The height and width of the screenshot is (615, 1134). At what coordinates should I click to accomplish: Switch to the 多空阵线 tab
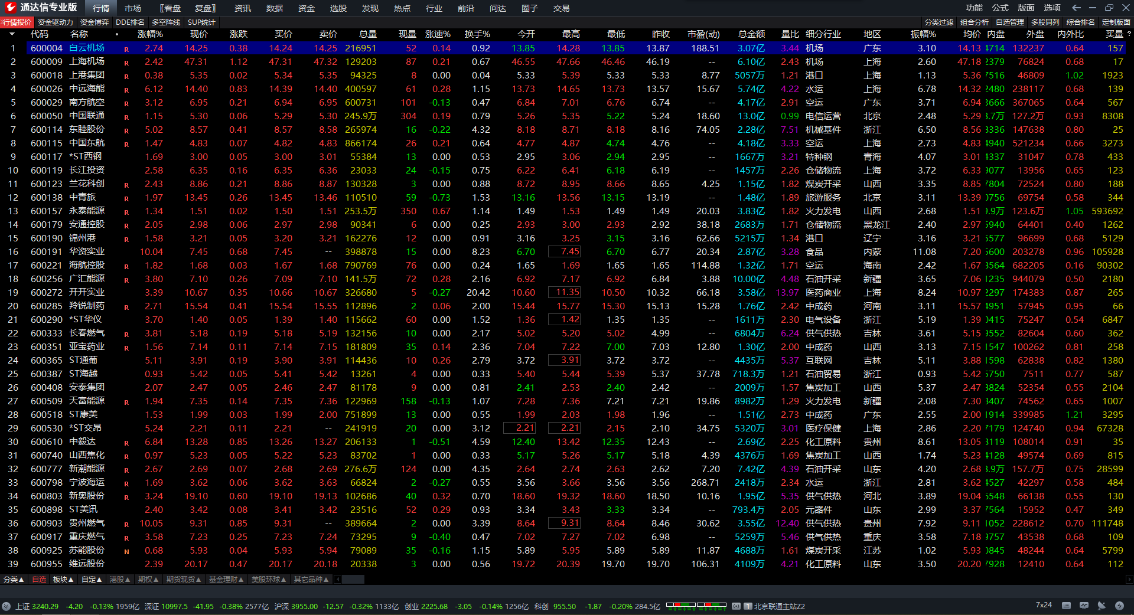point(166,22)
